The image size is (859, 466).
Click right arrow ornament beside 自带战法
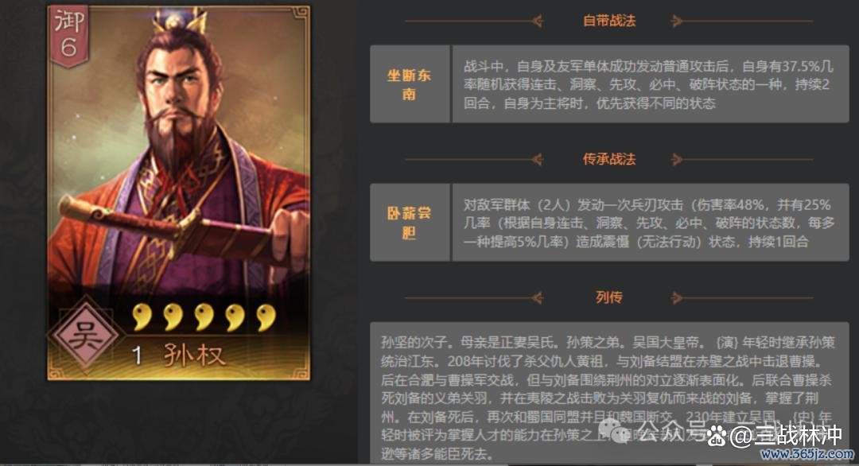(x=677, y=21)
